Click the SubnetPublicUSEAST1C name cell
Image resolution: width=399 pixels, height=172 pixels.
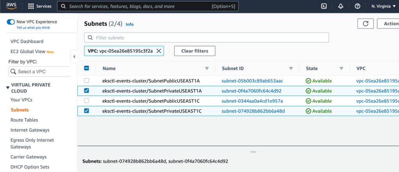pyautogui.click(x=151, y=101)
